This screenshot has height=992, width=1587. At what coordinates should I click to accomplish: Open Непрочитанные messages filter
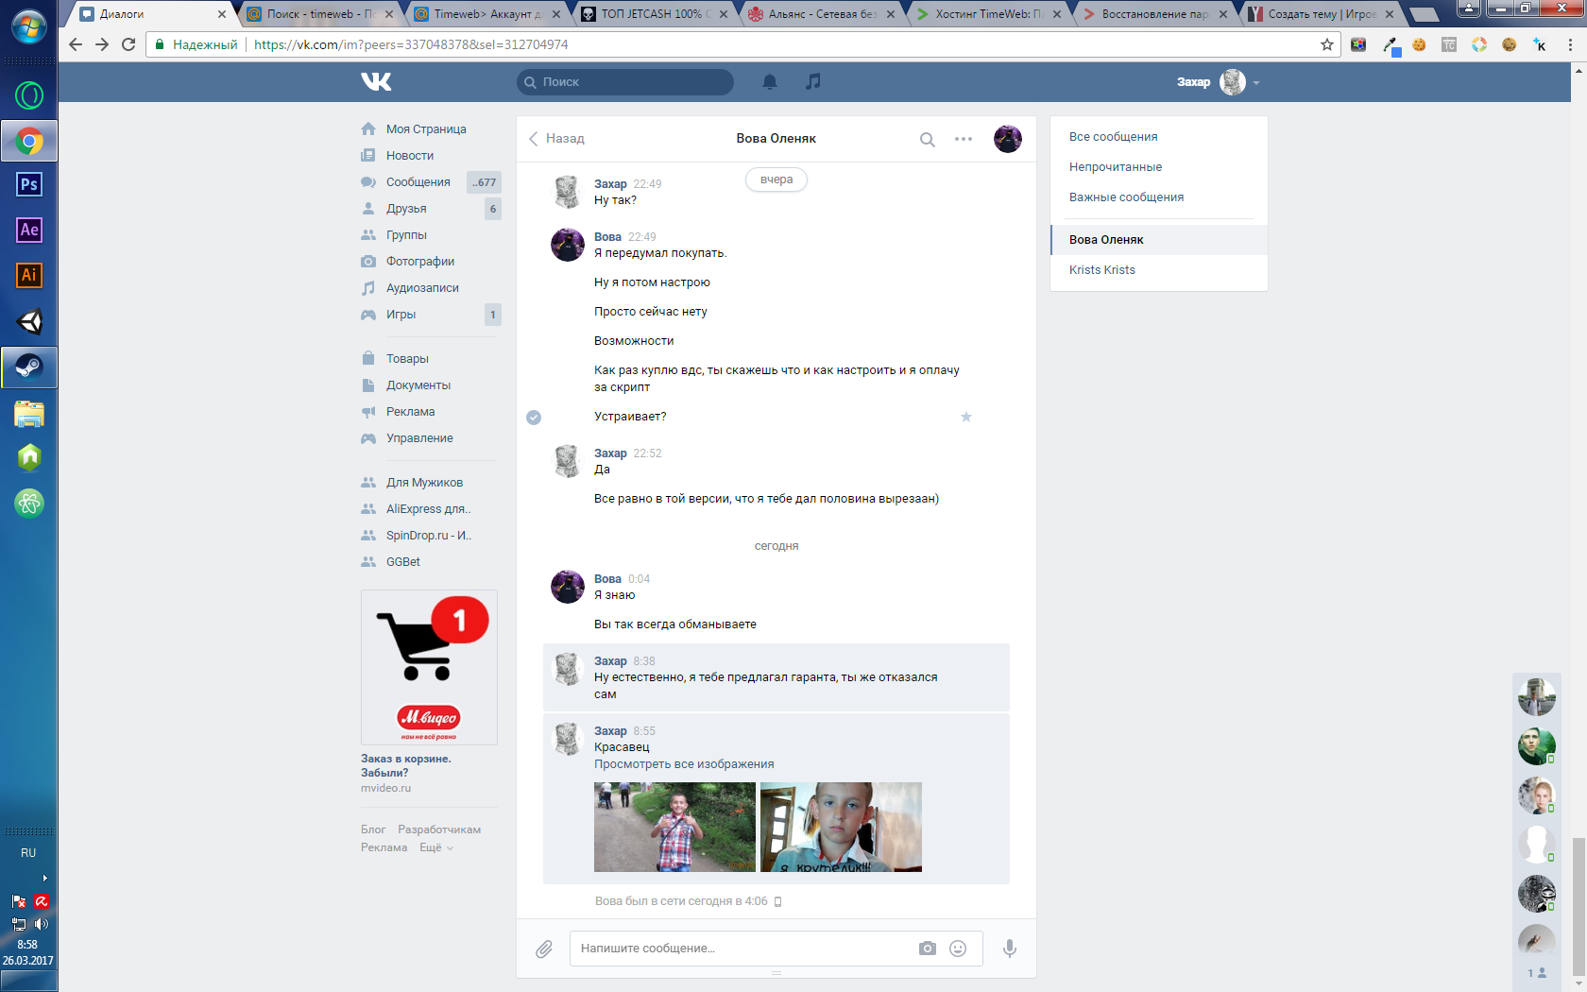tap(1115, 167)
